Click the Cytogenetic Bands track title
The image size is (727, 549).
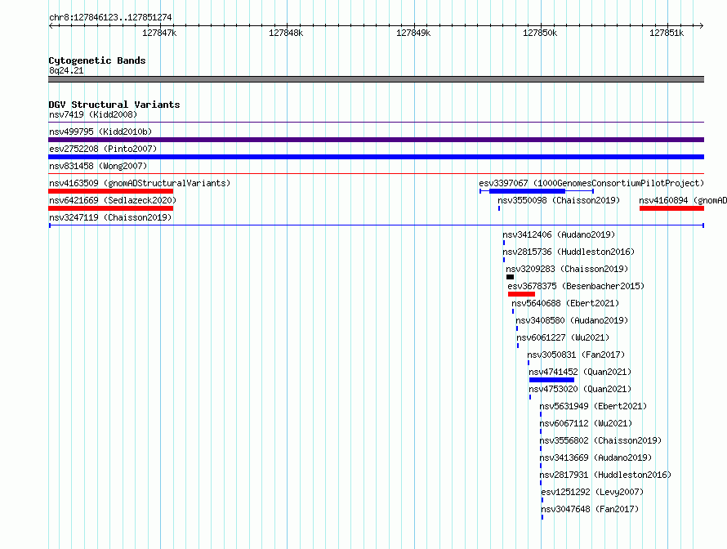tap(97, 60)
